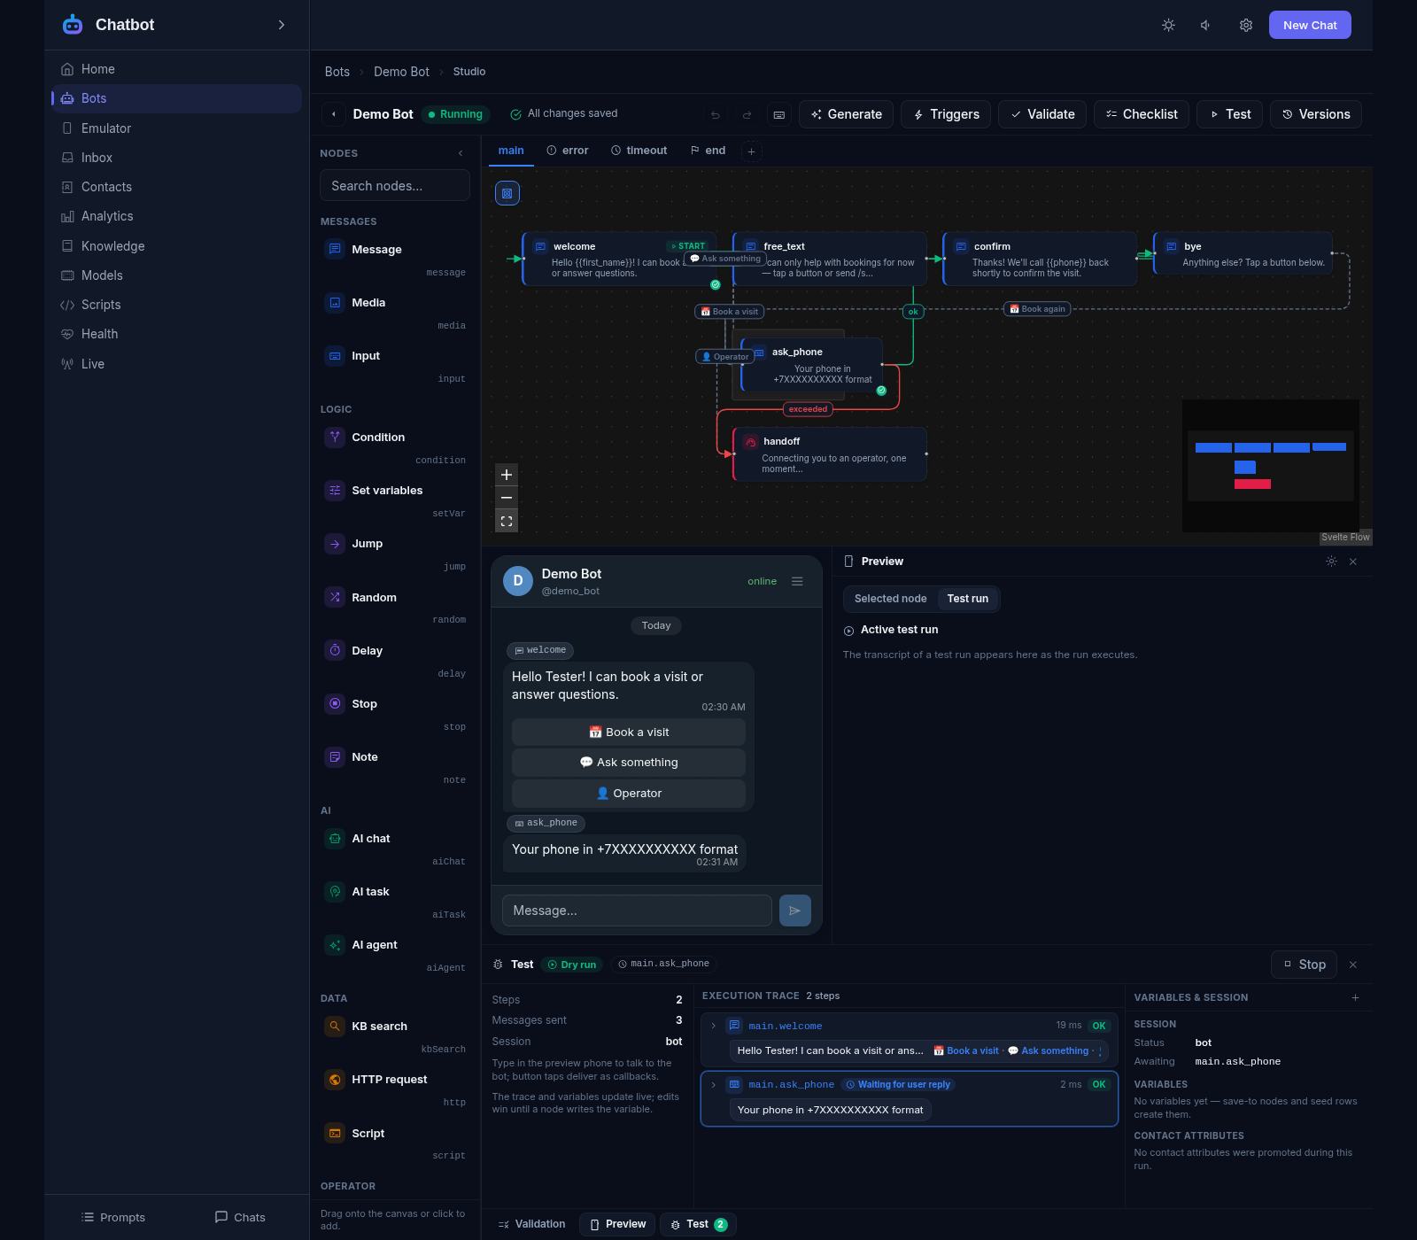1417x1240 pixels.
Task: Open Analytics in the sidebar
Action: [x=177, y=216]
